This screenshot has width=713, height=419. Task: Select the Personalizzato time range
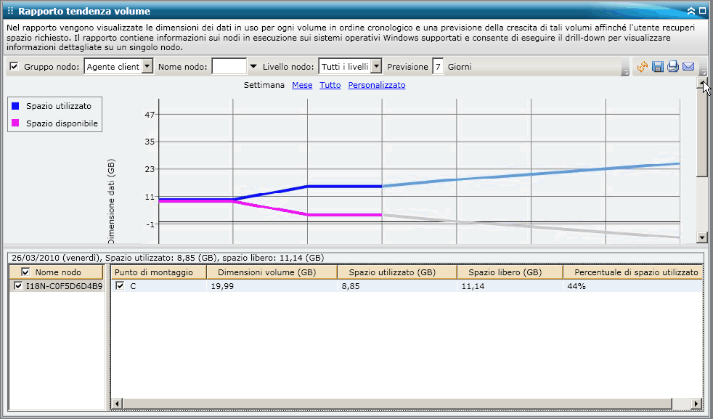pyautogui.click(x=376, y=85)
